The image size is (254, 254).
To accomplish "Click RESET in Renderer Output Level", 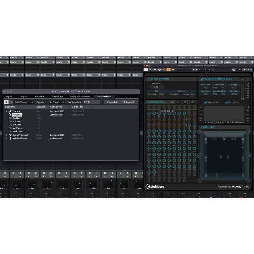I will point(242,79).
